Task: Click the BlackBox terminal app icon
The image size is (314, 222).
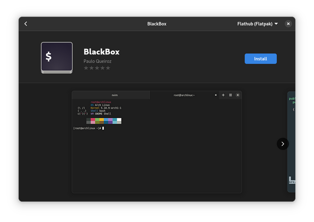Action: pos(57,58)
